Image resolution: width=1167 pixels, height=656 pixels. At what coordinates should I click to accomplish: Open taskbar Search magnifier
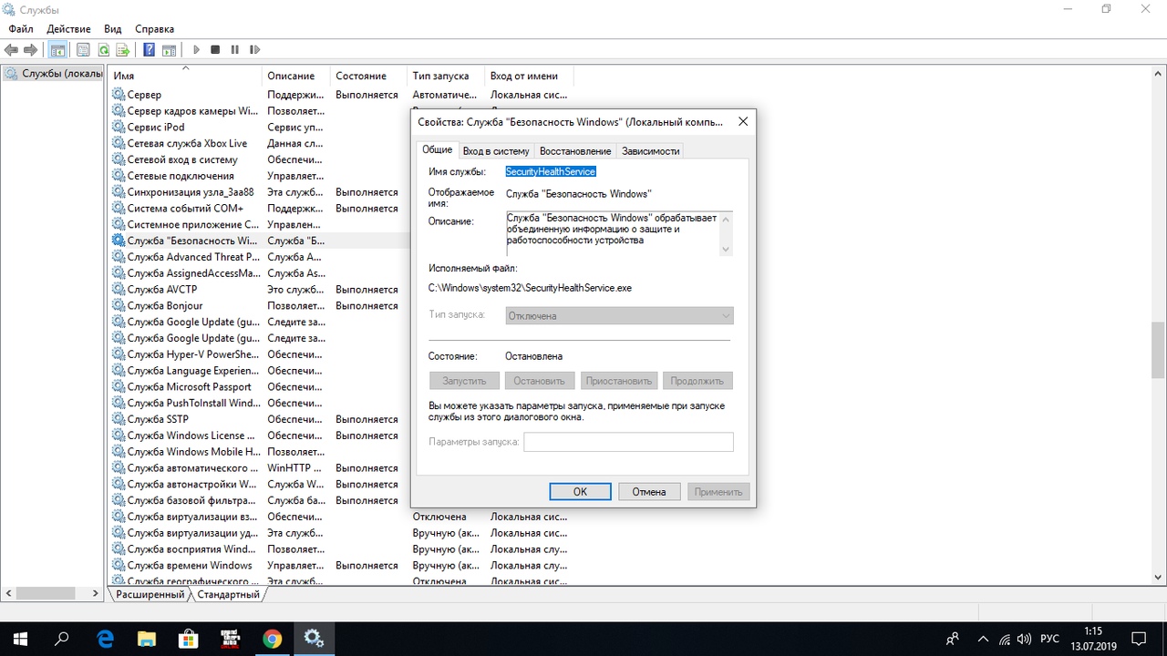62,639
